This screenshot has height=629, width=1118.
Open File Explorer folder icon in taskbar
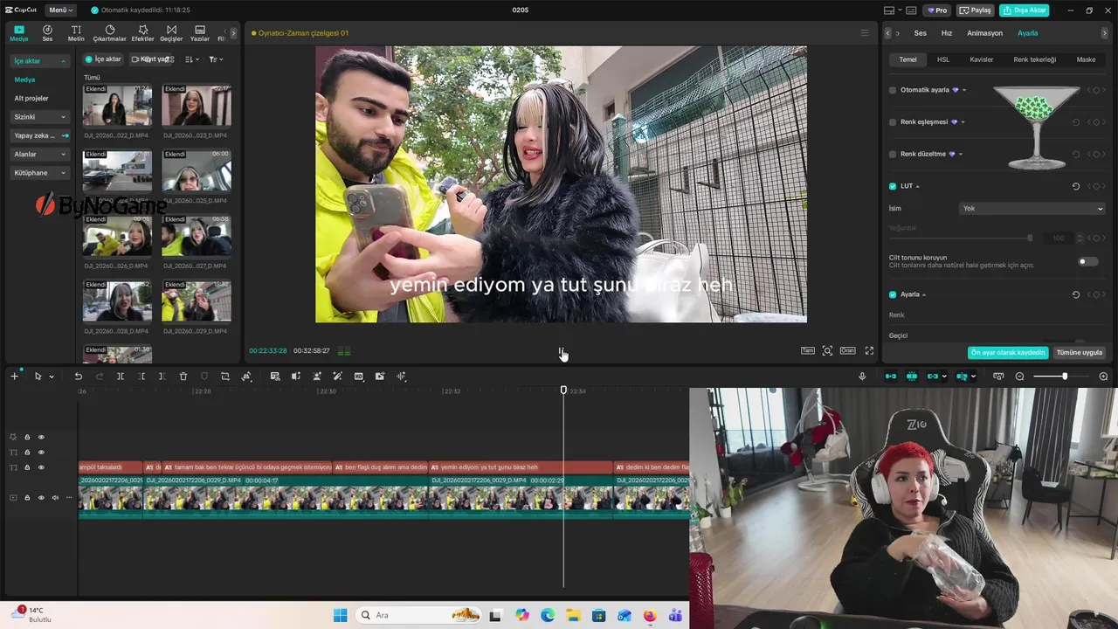(573, 615)
